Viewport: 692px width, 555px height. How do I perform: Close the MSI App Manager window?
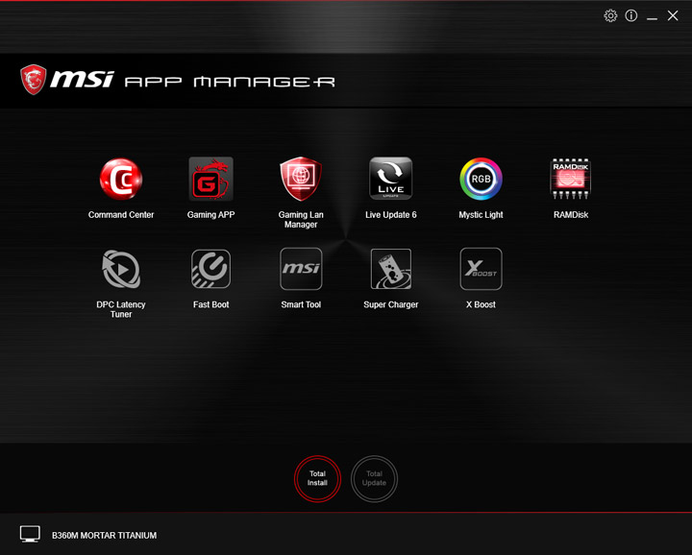pyautogui.click(x=673, y=16)
